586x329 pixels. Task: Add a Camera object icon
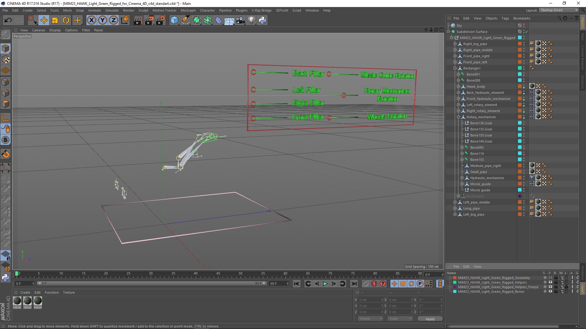click(x=241, y=20)
